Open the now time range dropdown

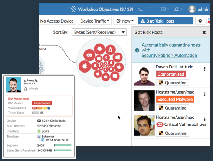[125, 21]
